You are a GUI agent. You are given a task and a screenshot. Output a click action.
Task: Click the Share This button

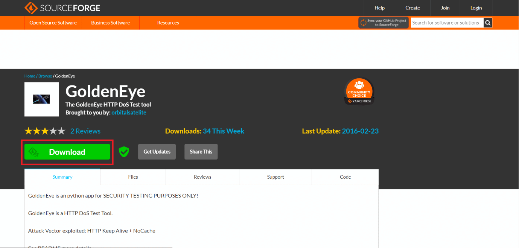[x=201, y=152]
